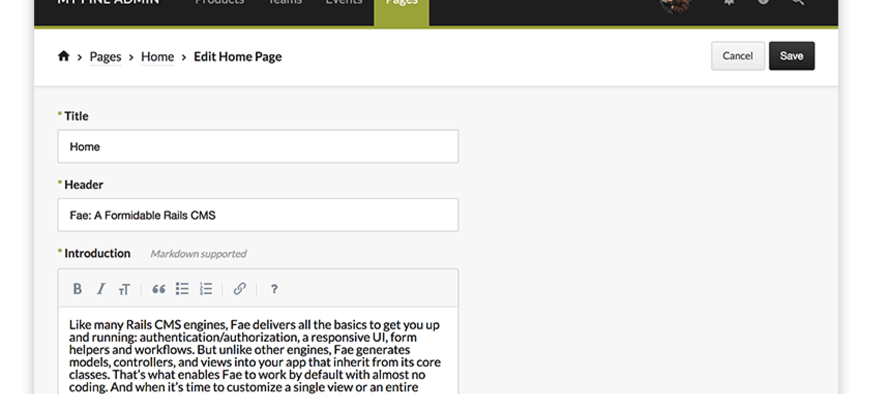Viewport: 876px width, 394px height.
Task: Apply bold formatting in the Introduction editor
Action: tap(77, 289)
